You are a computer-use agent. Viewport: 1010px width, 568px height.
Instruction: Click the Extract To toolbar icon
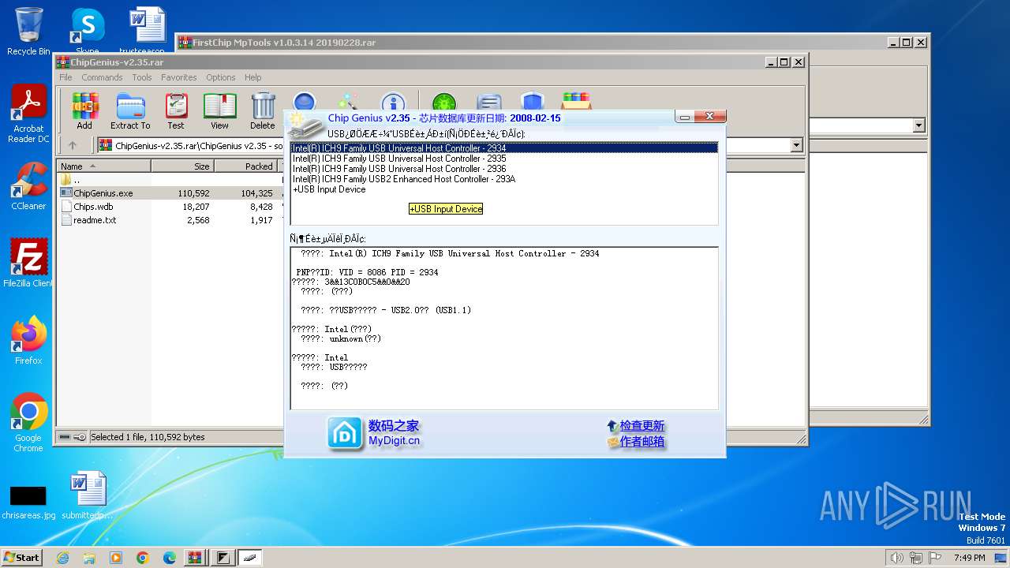point(130,110)
